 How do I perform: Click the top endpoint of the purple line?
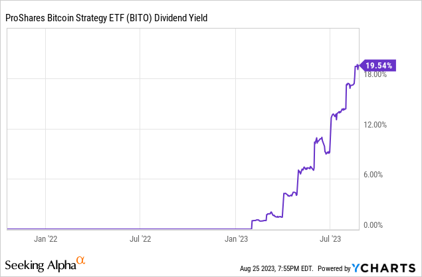point(358,66)
